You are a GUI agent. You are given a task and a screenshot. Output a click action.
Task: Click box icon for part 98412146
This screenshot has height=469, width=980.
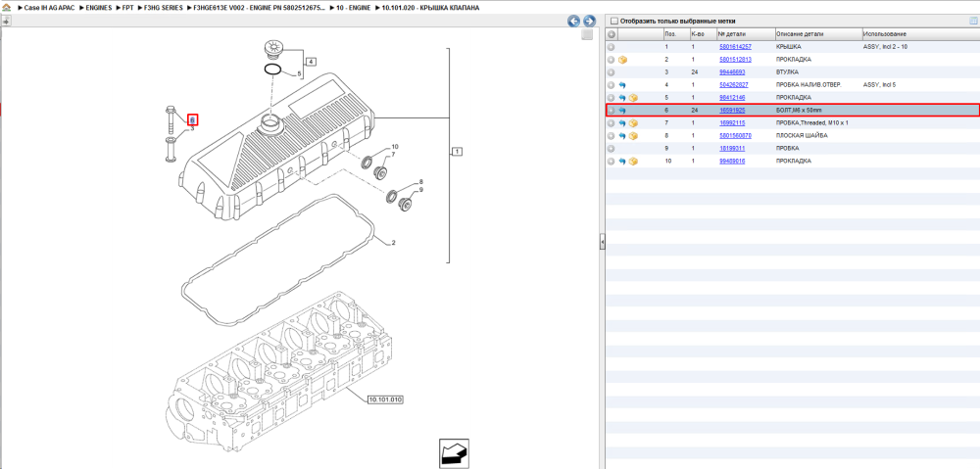coord(633,97)
